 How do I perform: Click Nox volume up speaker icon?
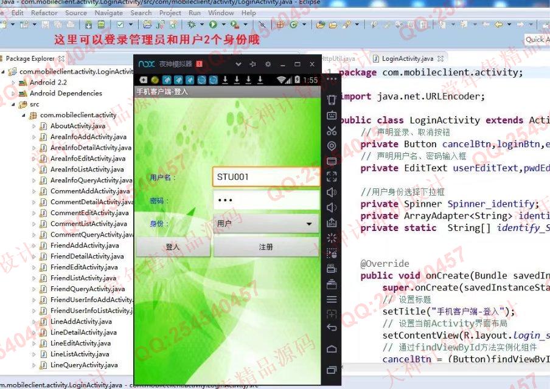(332, 192)
